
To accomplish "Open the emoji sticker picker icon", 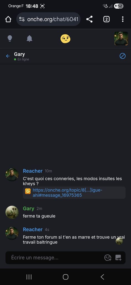I will (108, 257).
